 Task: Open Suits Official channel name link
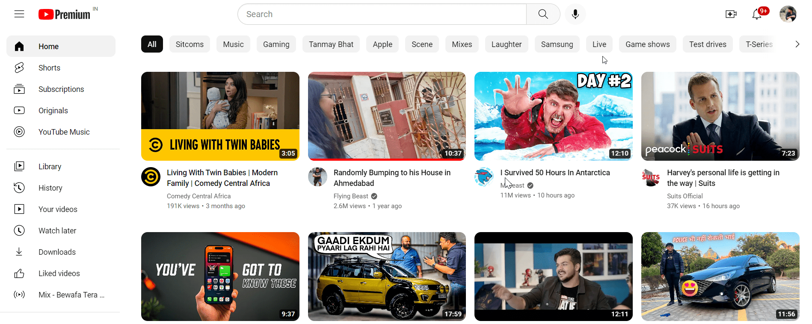coord(685,196)
